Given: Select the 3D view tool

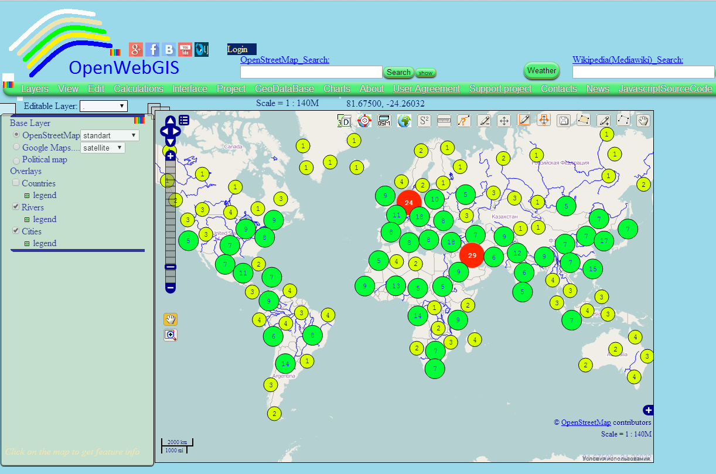Looking at the screenshot, I should [344, 121].
